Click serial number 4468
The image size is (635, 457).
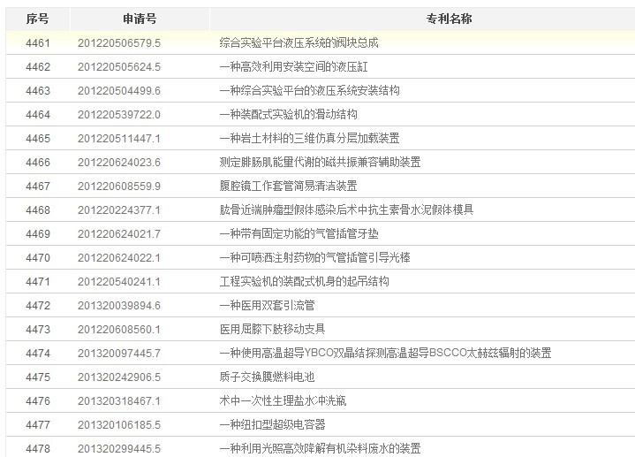(38, 209)
